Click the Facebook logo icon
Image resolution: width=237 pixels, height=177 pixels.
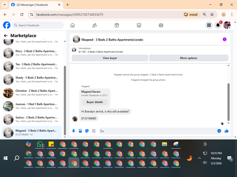(7, 25)
